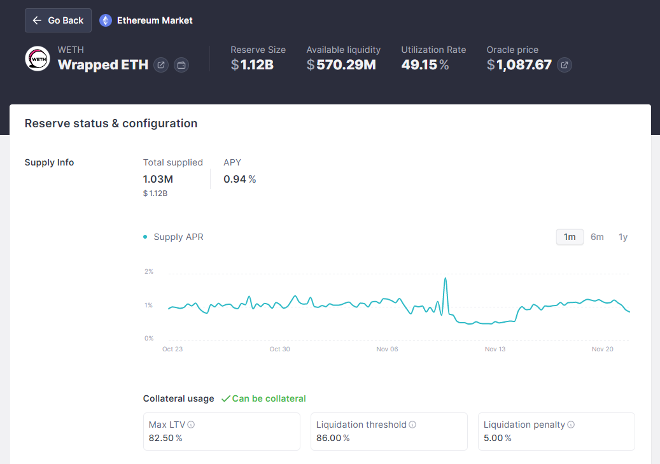
Task: Click the Available liquidity $570.29M value
Action: pos(341,65)
